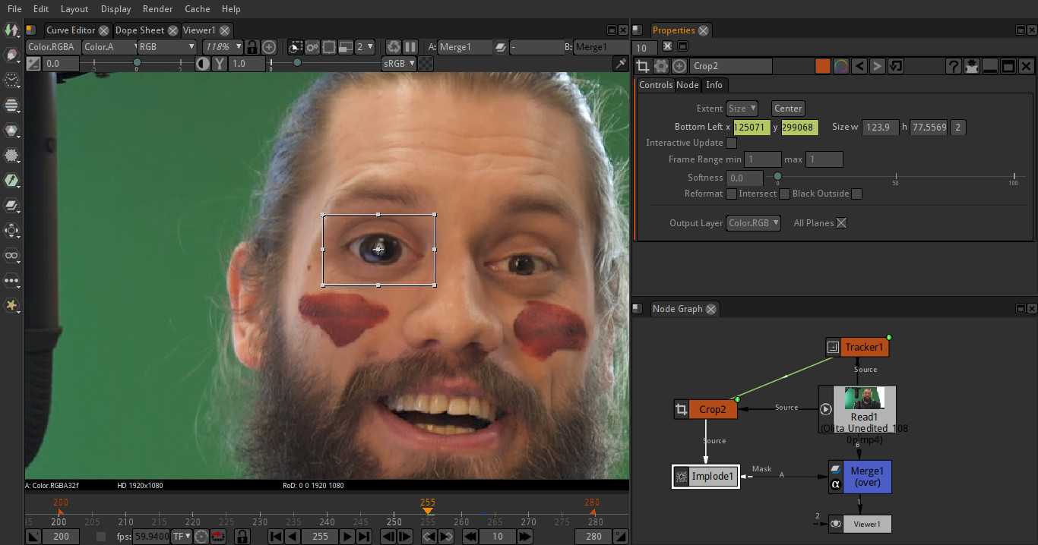Open the TF timeline format dropdown
This screenshot has height=545, width=1038.
coord(182,537)
